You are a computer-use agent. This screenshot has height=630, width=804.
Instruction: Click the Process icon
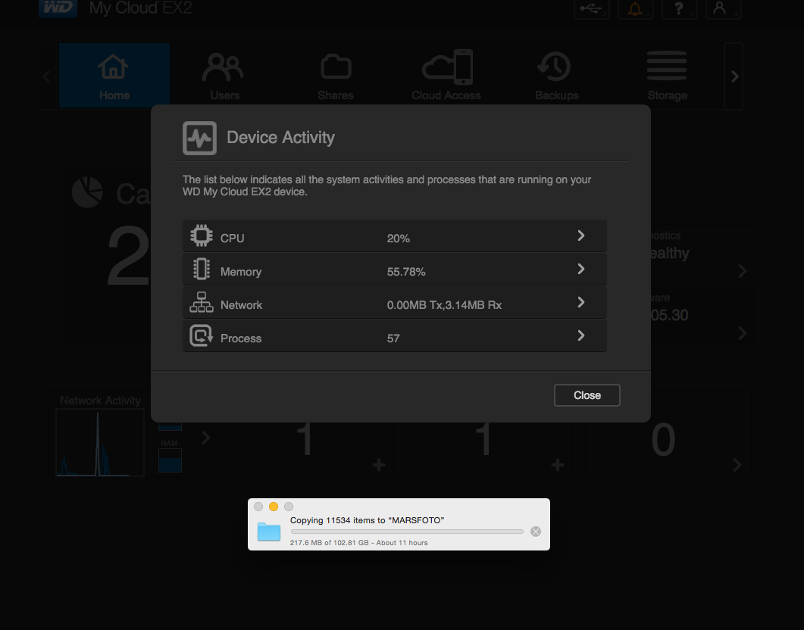202,335
